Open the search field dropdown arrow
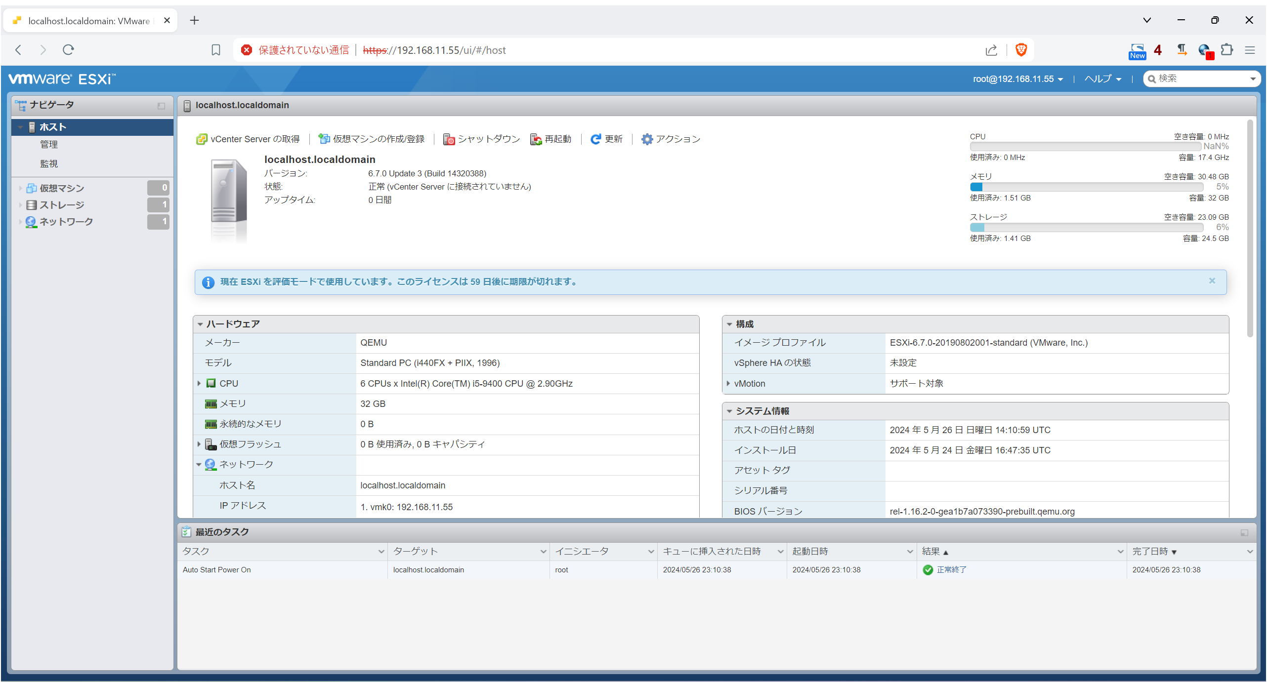 point(1253,79)
